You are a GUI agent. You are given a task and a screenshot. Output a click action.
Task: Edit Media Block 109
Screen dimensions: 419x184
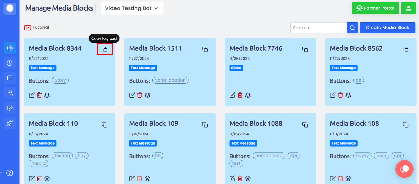pos(132,179)
